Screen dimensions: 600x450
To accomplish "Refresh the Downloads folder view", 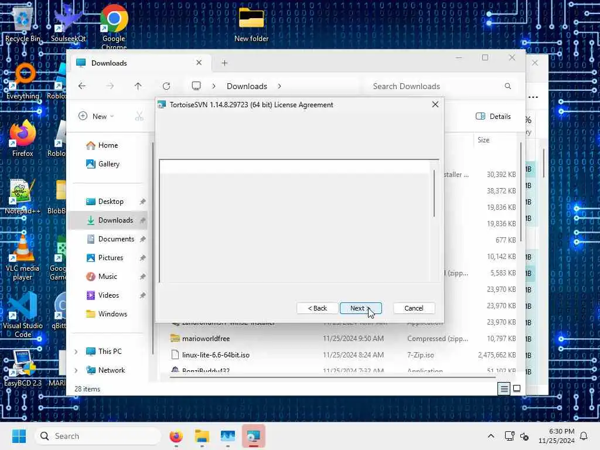I will tap(166, 86).
